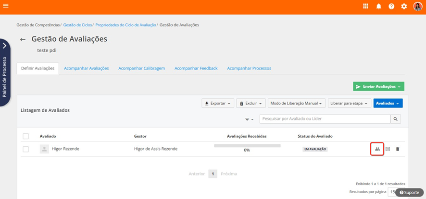Click the magnifier search button
426x199 pixels.
pyautogui.click(x=396, y=119)
